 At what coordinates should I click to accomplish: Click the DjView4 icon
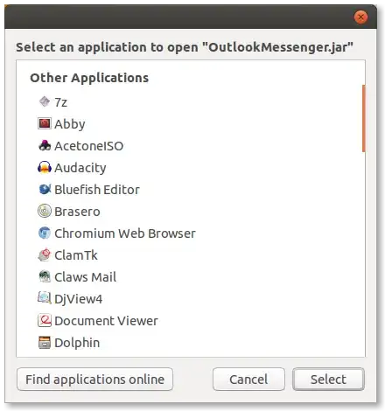pos(45,298)
